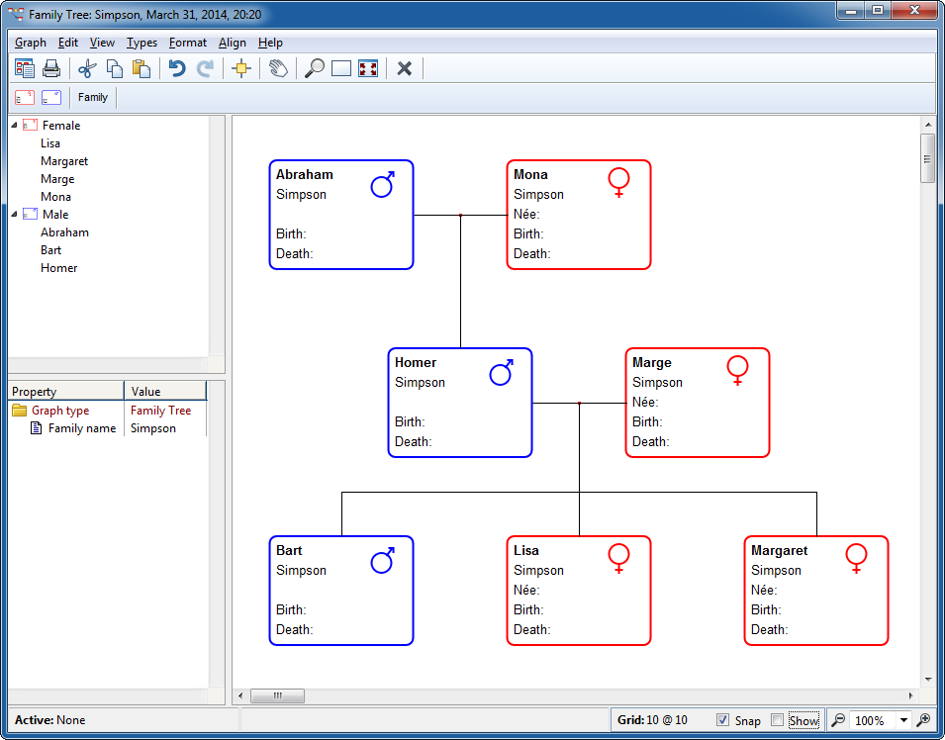945x740 pixels.
Task: Click the Undo arrow icon
Action: tap(176, 68)
